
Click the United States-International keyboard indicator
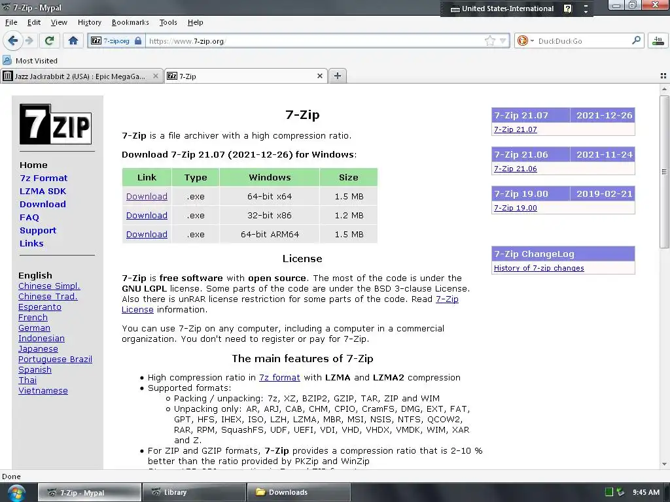pos(502,8)
